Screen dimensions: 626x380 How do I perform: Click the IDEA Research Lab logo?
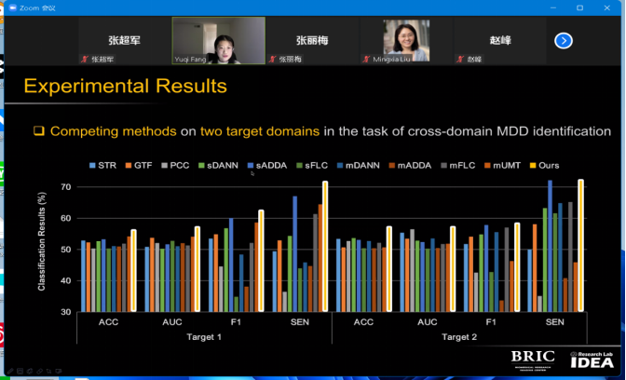(x=591, y=359)
